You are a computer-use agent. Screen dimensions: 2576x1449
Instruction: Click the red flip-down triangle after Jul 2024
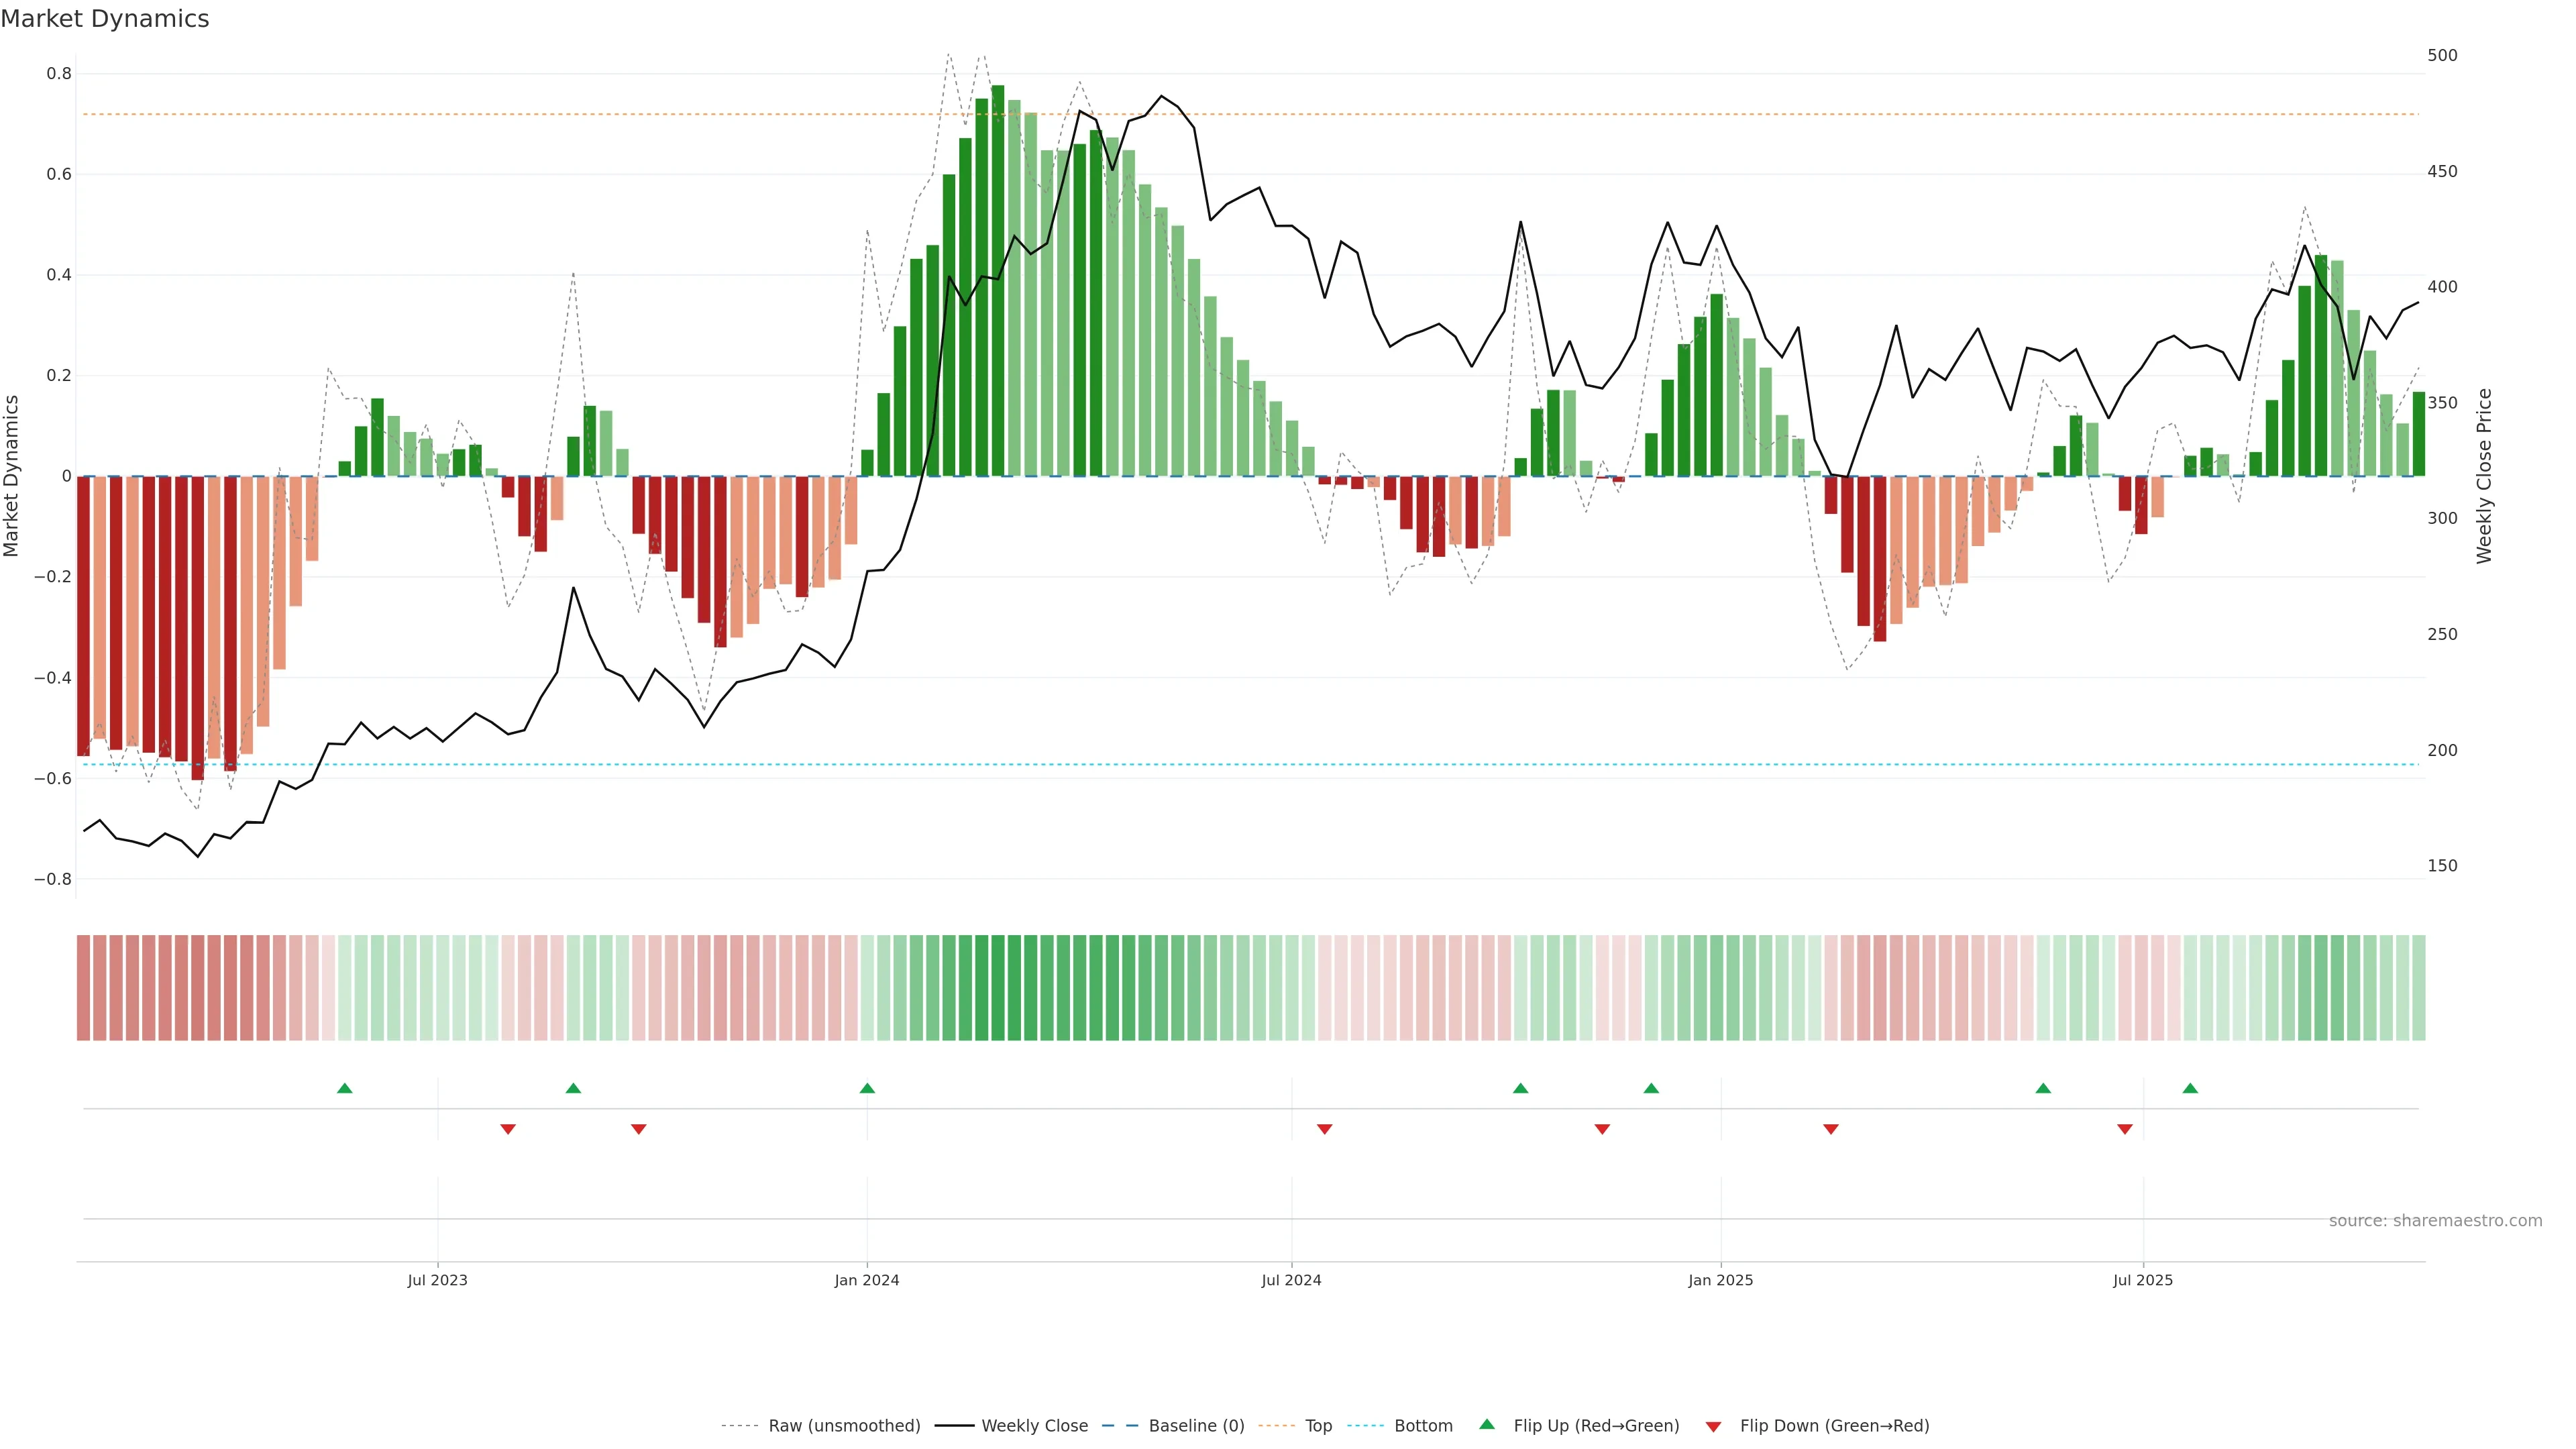coord(1324,1129)
